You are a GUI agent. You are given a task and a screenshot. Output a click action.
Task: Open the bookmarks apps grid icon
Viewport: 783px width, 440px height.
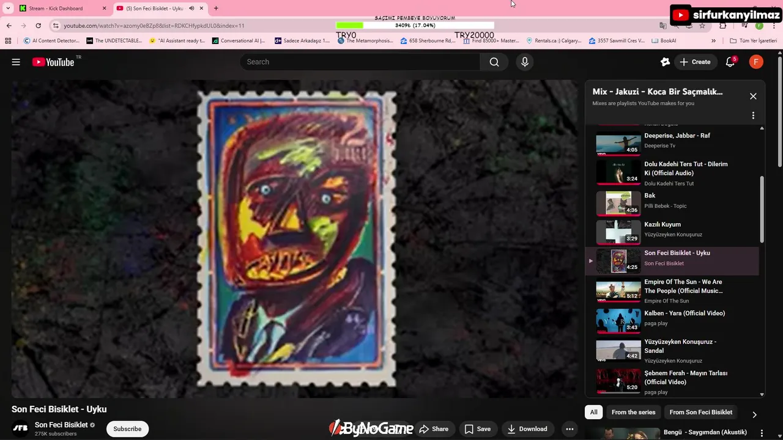click(x=8, y=41)
